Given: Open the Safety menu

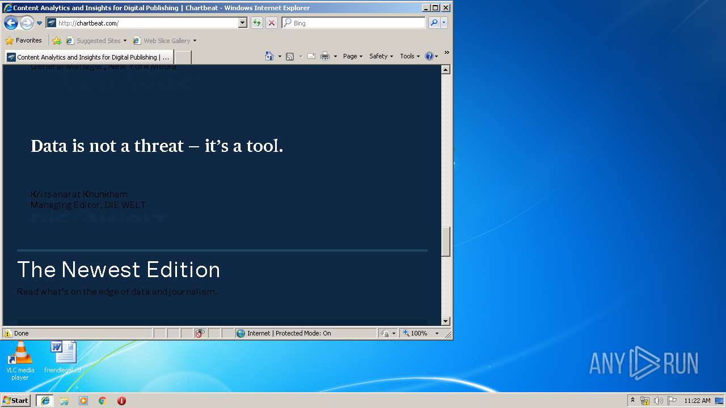Looking at the screenshot, I should 381,56.
